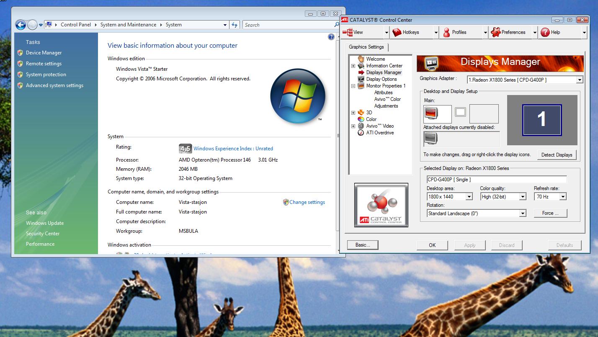Screen dimensions: 598x337
Task: Click the small clone display box beside Main
Action: click(x=460, y=112)
